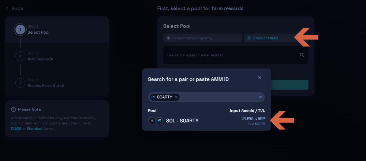
Task: Open the Review Farm Detail step
Action: pyautogui.click(x=45, y=86)
